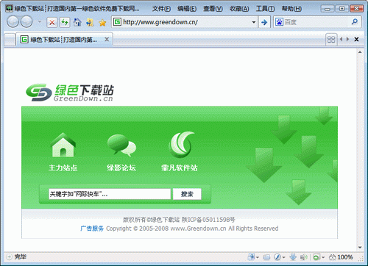This screenshot has width=368, height=266.
Task: Click the status bar network computer icon
Action: click(252, 257)
